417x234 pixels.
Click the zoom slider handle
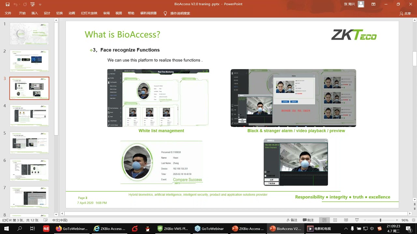tap(381, 220)
